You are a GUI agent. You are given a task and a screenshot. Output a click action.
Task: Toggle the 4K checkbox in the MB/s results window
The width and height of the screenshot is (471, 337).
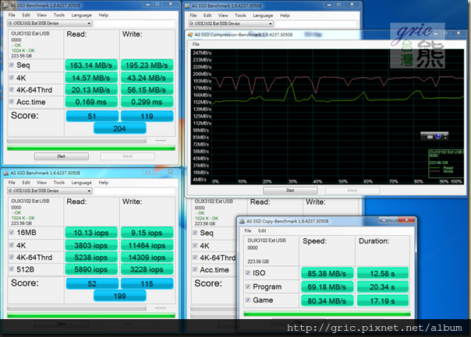pyautogui.click(x=12, y=78)
